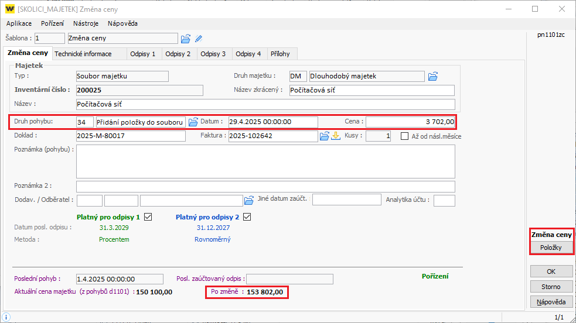Click the green Pořízení status text
This screenshot has width=576, height=323.
click(435, 276)
